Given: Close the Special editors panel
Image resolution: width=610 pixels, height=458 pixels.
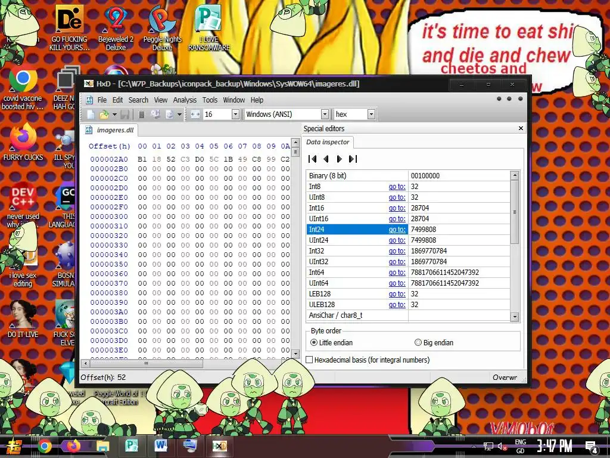Looking at the screenshot, I should tap(521, 128).
